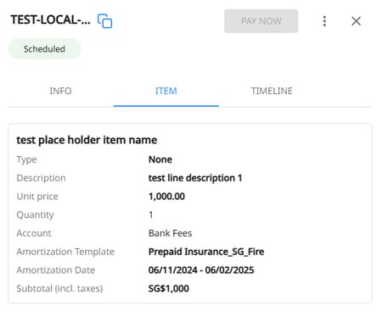Click the Subtotal (incl. taxes) label

coord(59,288)
